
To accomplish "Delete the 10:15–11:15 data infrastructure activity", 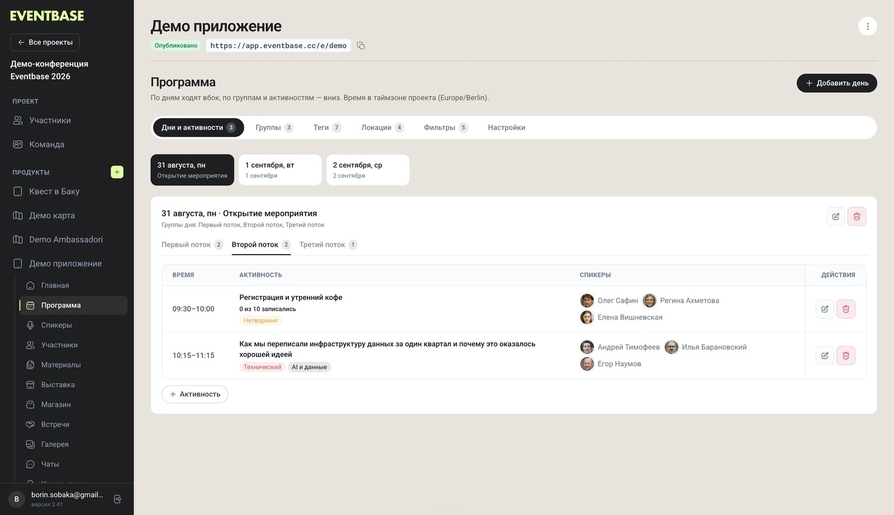I will [x=846, y=355].
